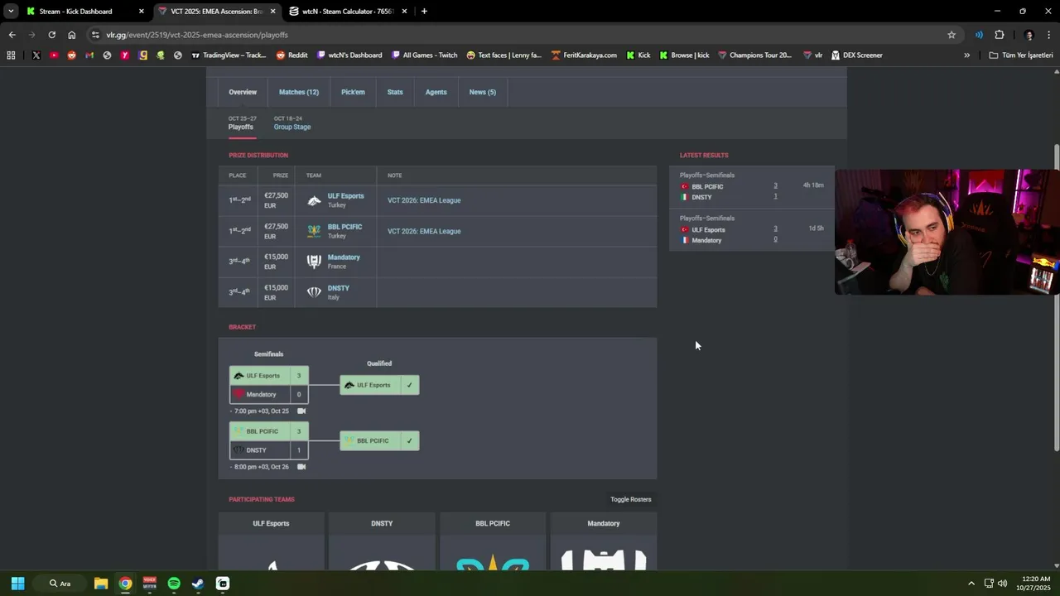The image size is (1060, 596).
Task: Click the ULF Esports logo in prize table
Action: [314, 200]
